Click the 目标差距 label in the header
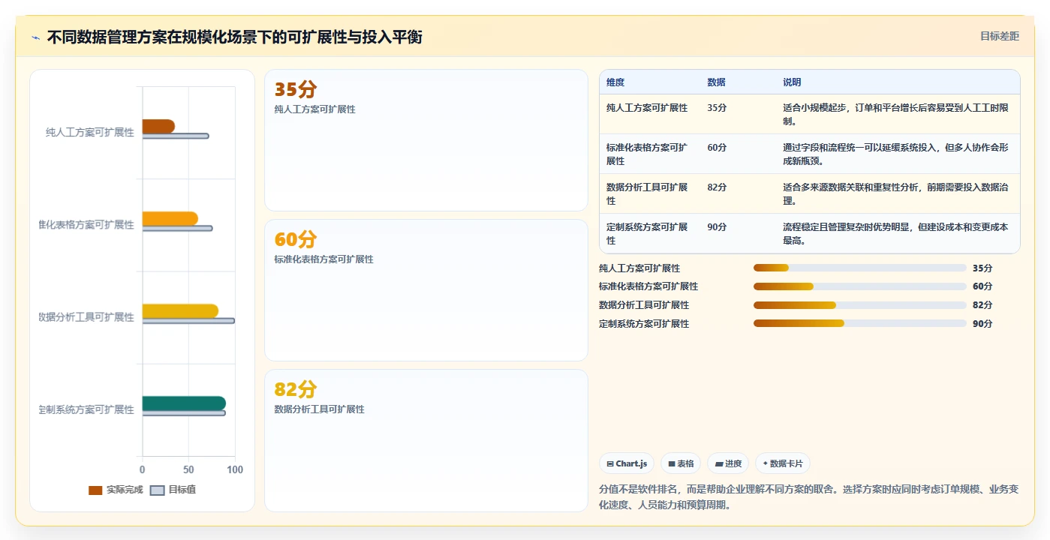This screenshot has width=1050, height=540. click(x=999, y=36)
